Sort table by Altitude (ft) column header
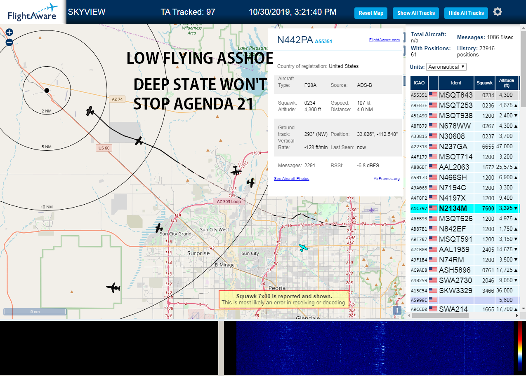526x376 pixels. click(506, 83)
